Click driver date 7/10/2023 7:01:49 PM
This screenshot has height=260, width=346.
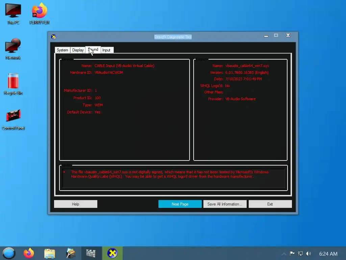[x=243, y=79]
